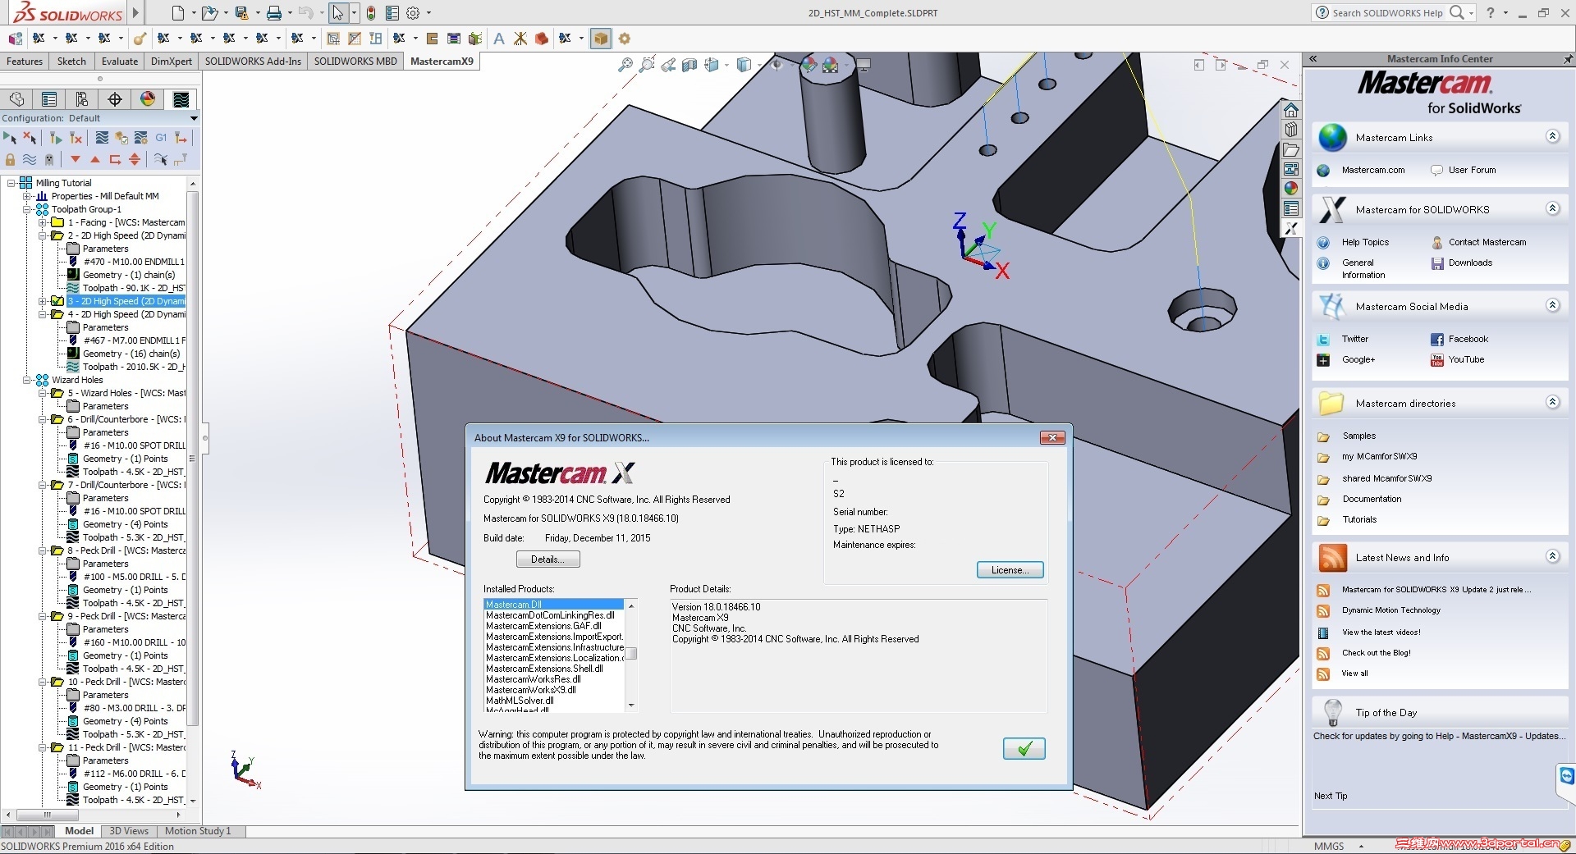Collapse the Mastercam Social Media section
This screenshot has width=1576, height=854.
[x=1552, y=305]
